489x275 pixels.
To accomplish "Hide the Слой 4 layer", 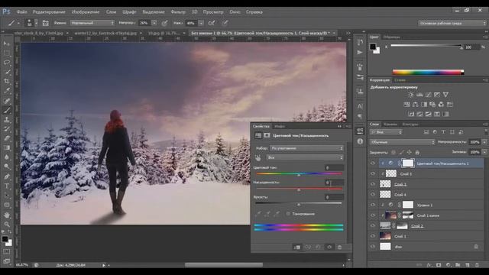I will pyautogui.click(x=373, y=194).
